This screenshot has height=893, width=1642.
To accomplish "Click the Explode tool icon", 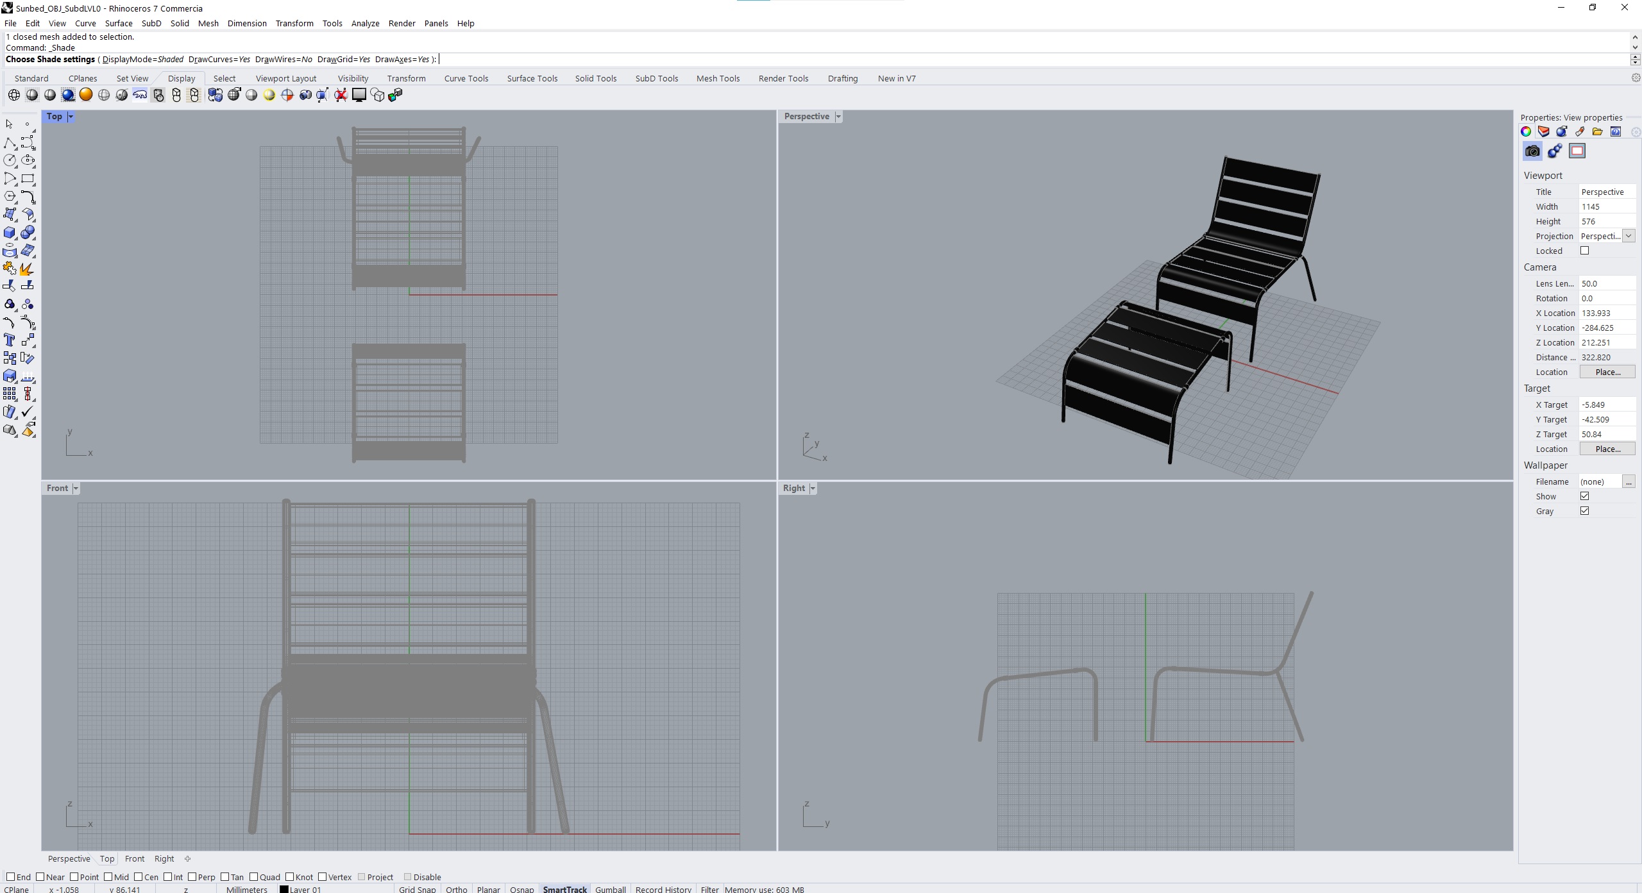I will pyautogui.click(x=27, y=269).
